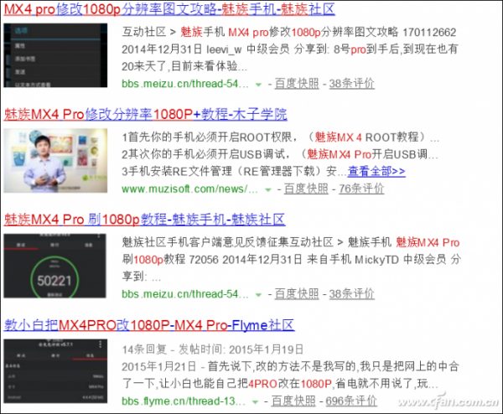The width and height of the screenshot is (503, 414).
Task: Click the bbs.flyme.cn/thread-13... green URL
Action: click(x=183, y=401)
